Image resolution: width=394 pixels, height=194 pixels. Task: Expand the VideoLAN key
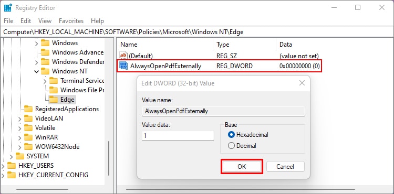20,118
